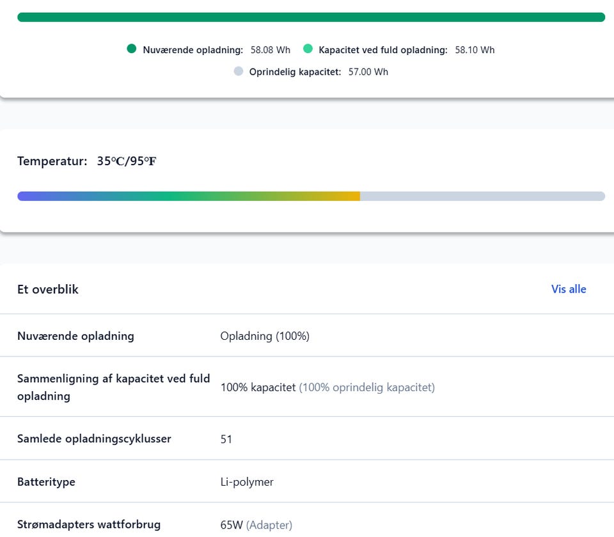Click the "Vis alle" link
The height and width of the screenshot is (537, 614).
(x=569, y=289)
